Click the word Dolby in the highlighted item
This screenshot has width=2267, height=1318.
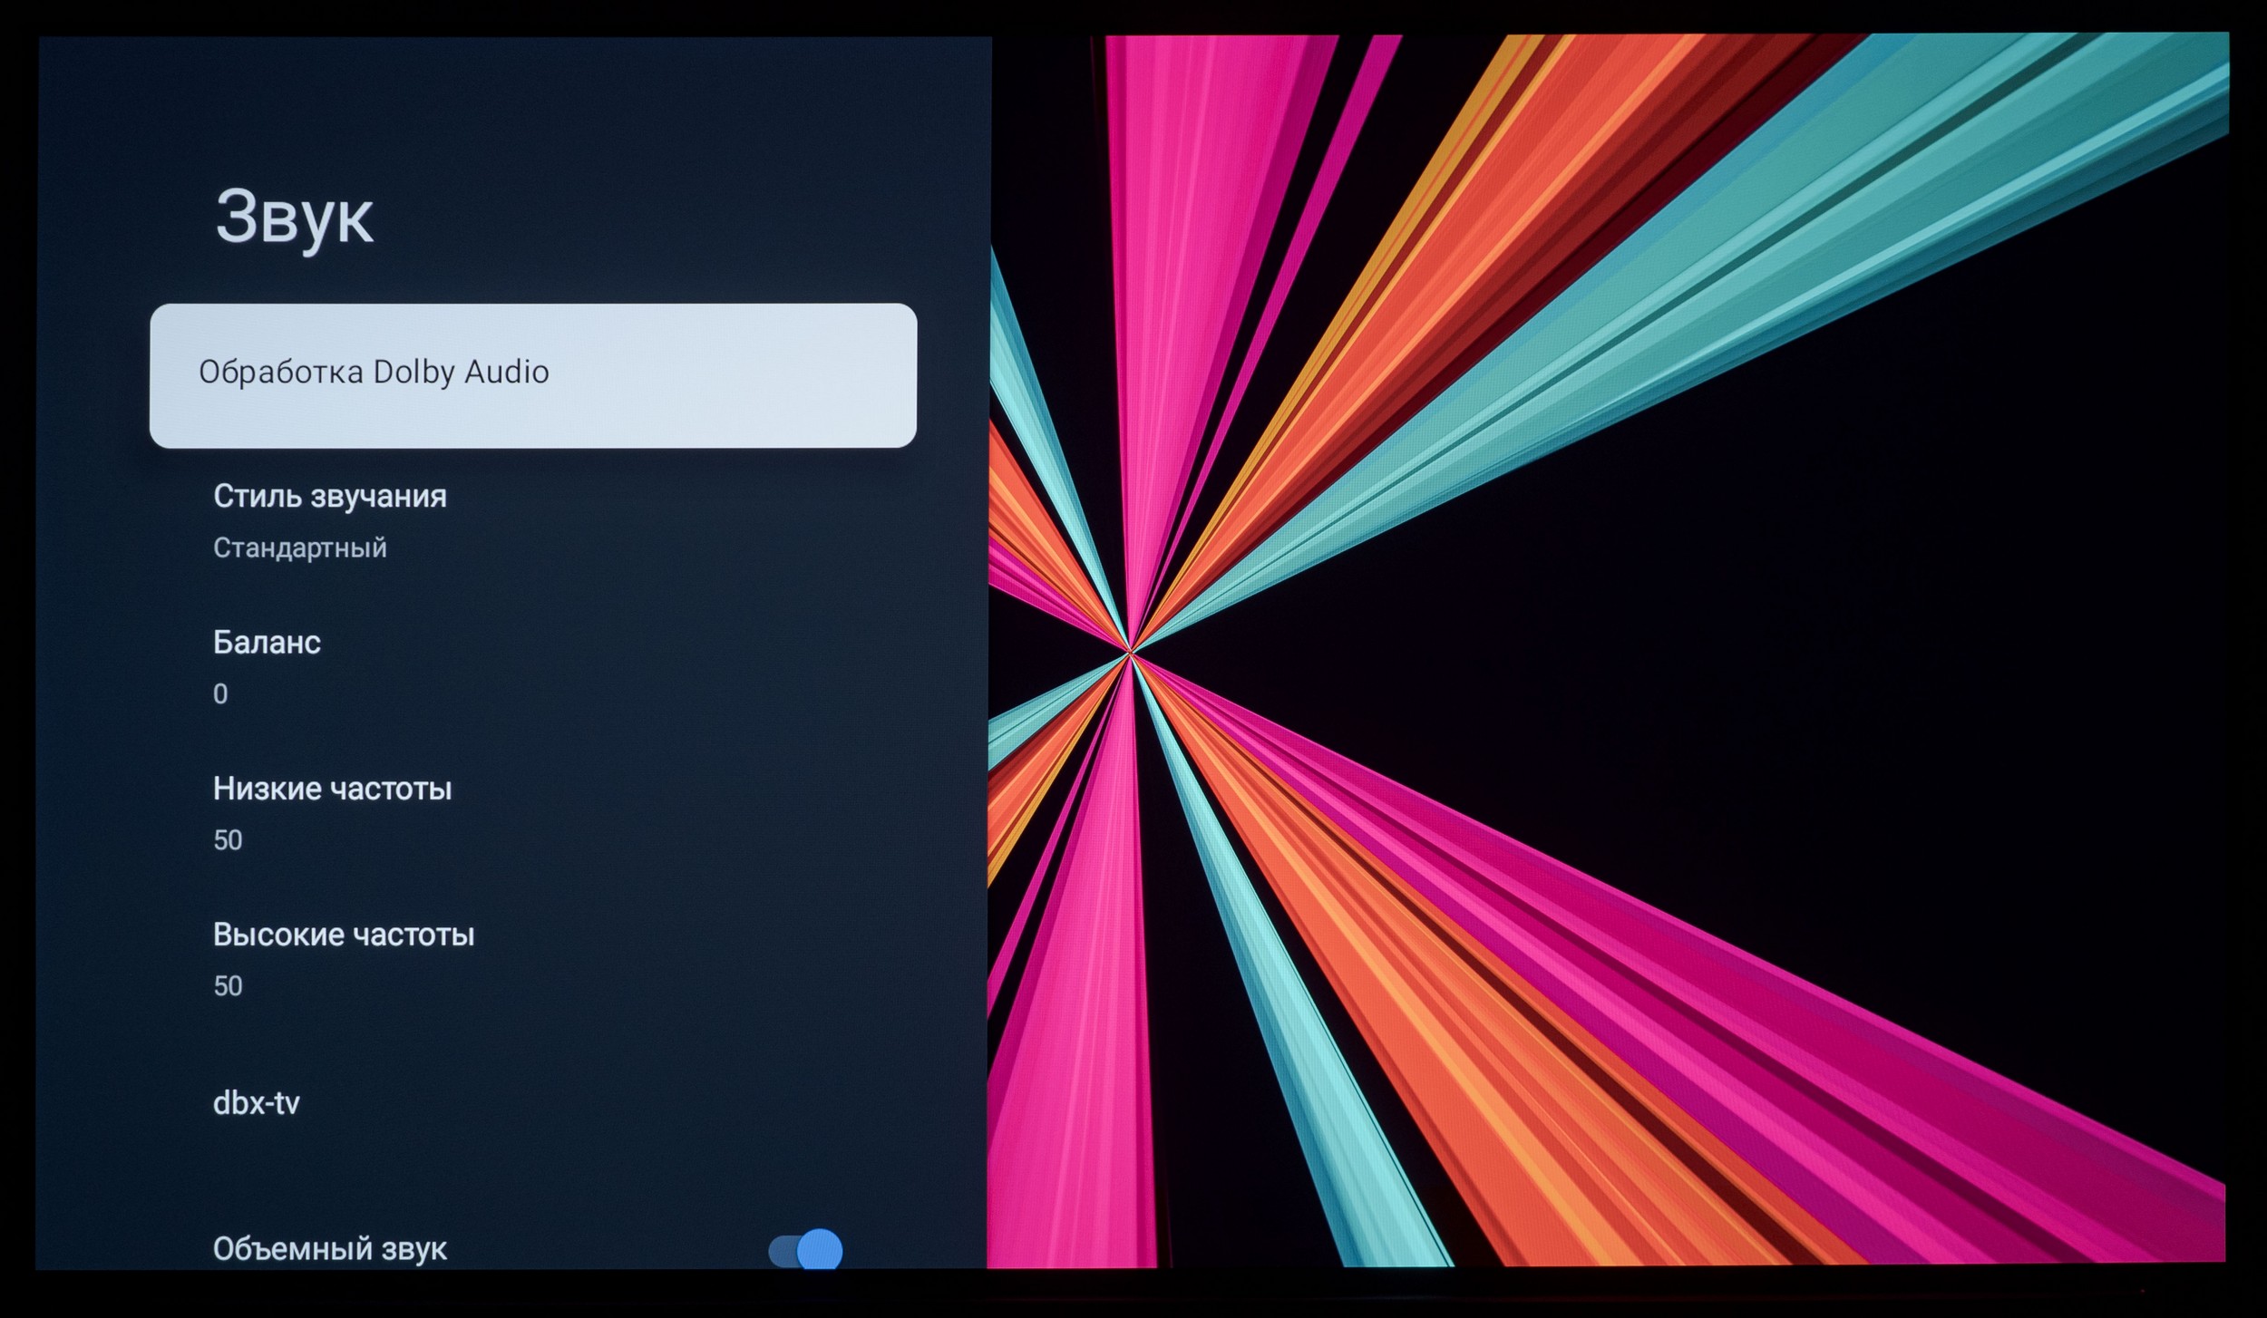pyautogui.click(x=414, y=373)
